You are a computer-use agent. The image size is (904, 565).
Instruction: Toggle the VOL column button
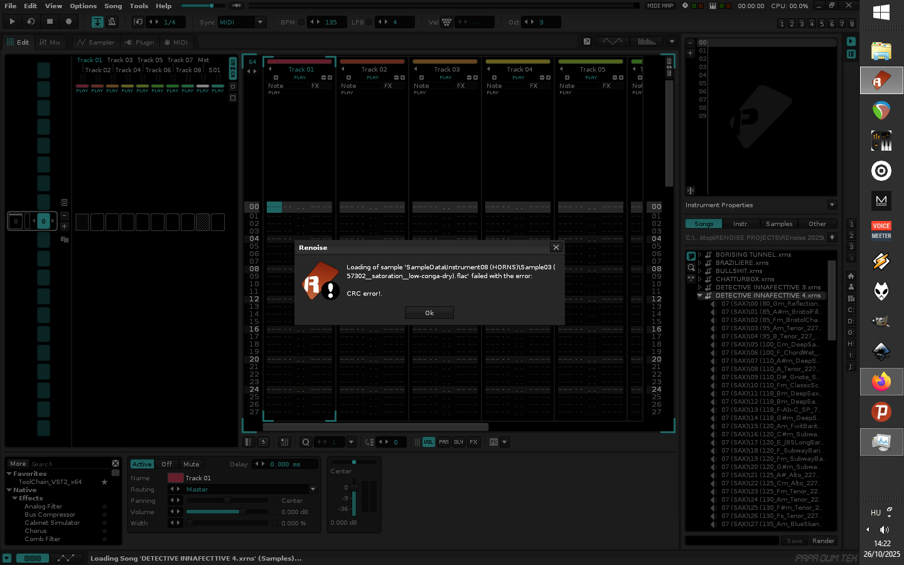tap(428, 442)
